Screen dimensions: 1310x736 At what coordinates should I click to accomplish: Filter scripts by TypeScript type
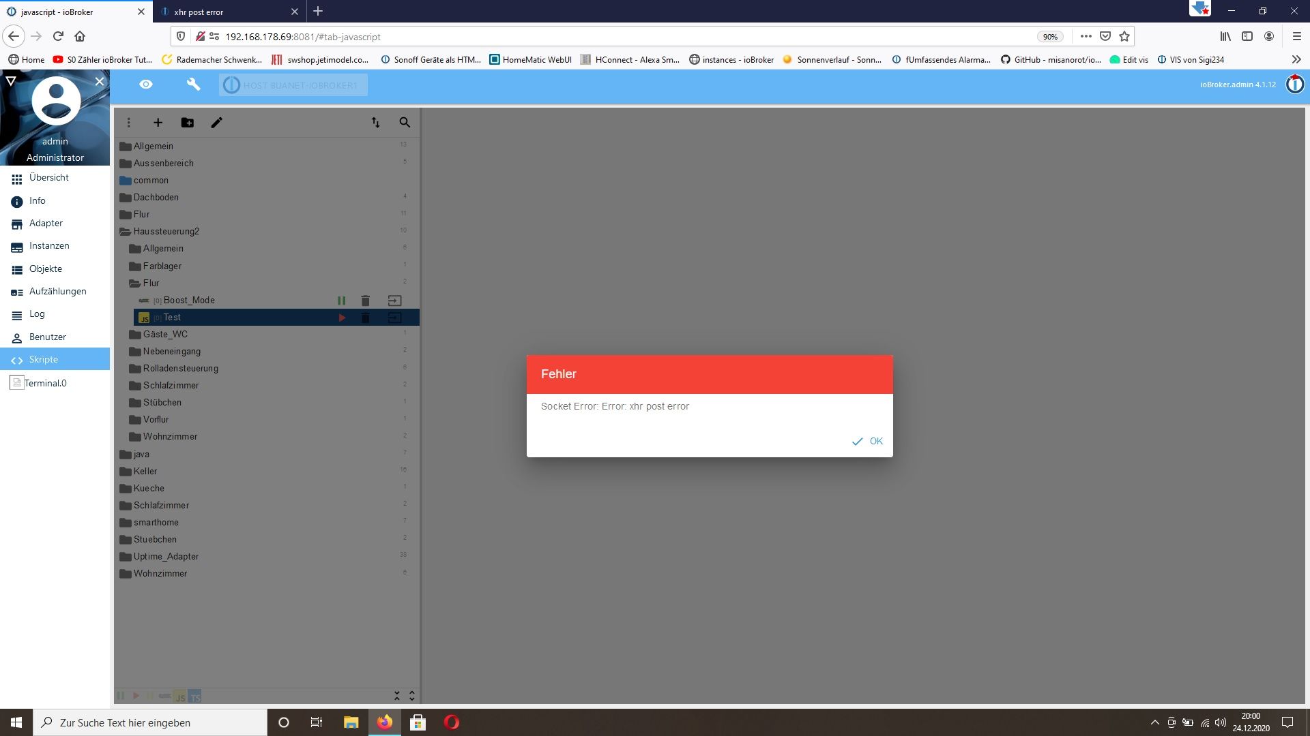pos(195,696)
